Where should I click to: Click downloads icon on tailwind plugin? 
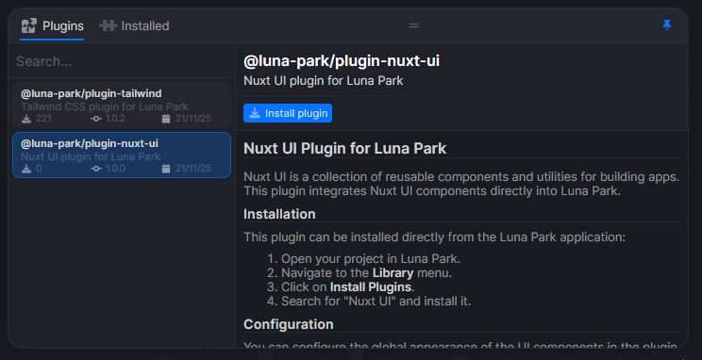tap(26, 119)
